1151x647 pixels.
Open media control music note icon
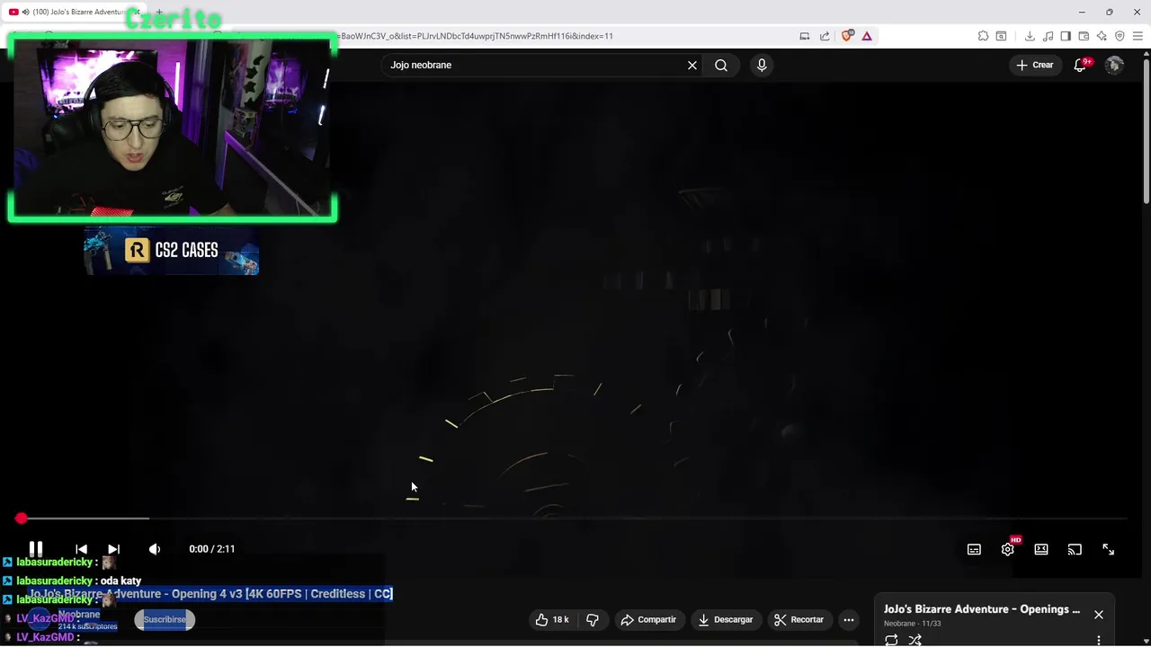pos(1048,36)
